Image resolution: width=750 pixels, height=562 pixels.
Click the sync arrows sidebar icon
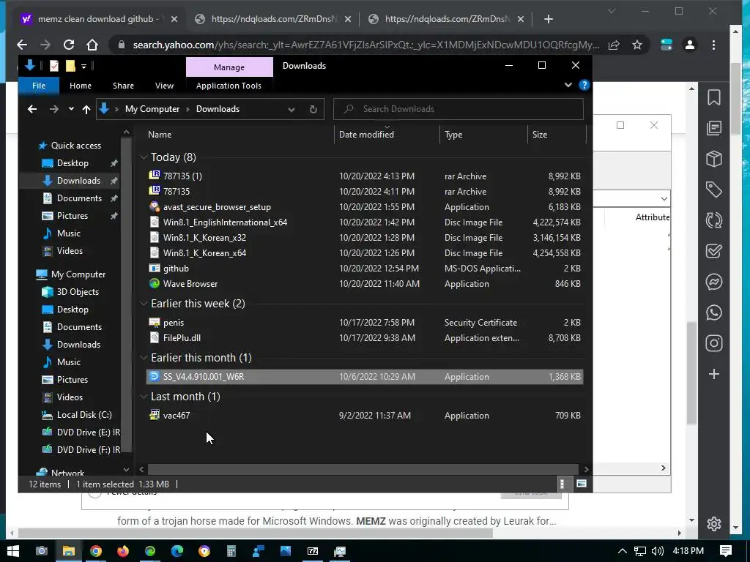pyautogui.click(x=713, y=220)
